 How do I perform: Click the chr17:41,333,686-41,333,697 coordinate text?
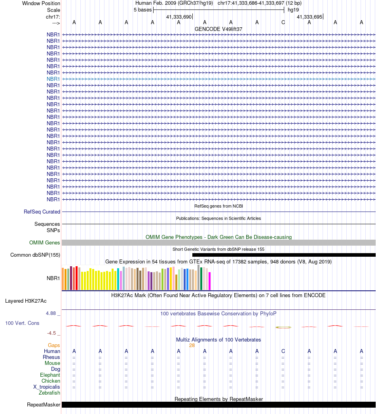251,3
